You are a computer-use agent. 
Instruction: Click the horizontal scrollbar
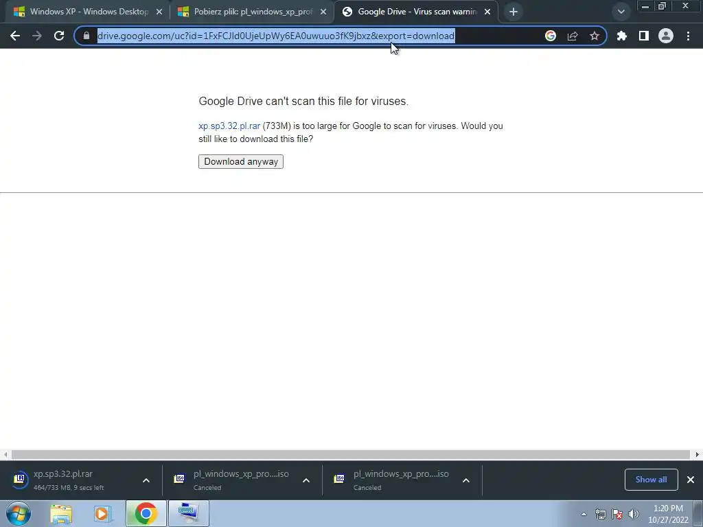click(x=351, y=454)
